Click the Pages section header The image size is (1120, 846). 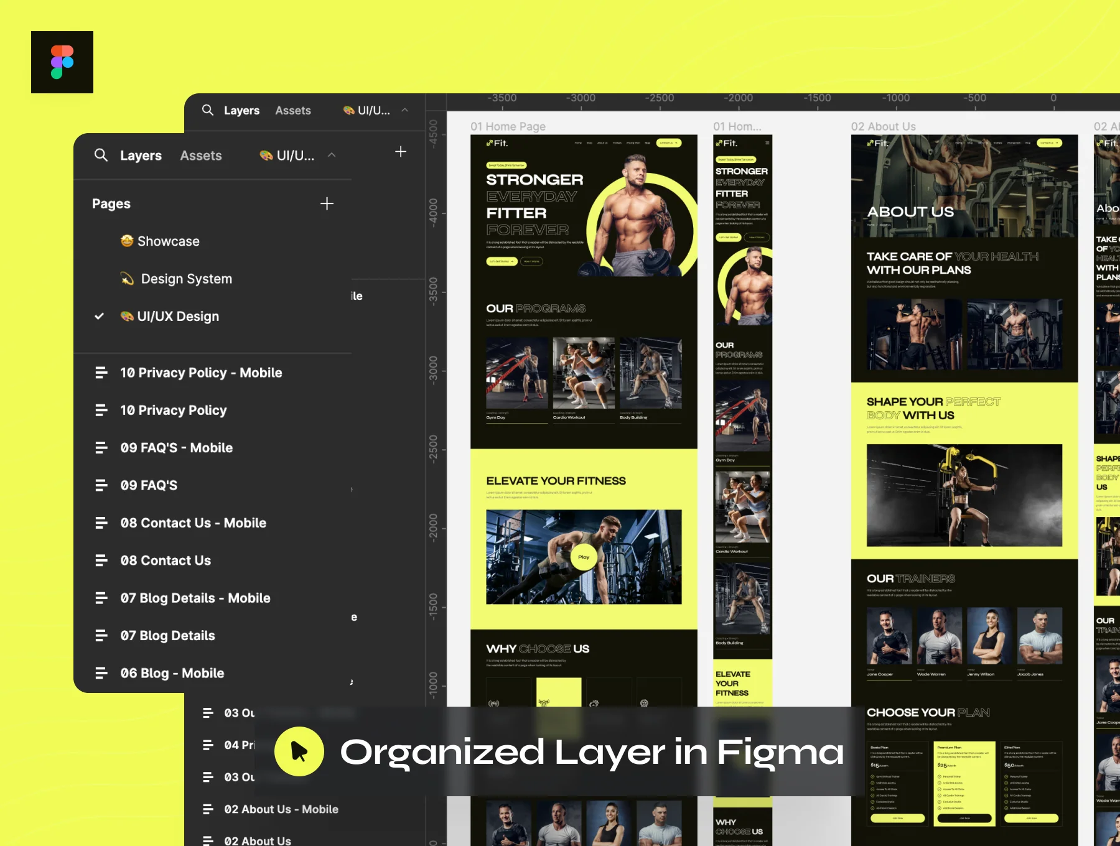111,203
